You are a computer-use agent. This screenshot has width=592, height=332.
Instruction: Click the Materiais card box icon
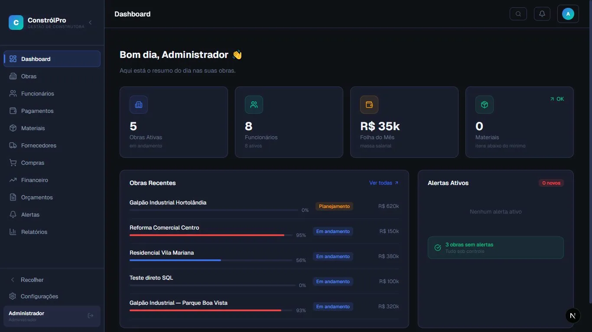pyautogui.click(x=485, y=105)
